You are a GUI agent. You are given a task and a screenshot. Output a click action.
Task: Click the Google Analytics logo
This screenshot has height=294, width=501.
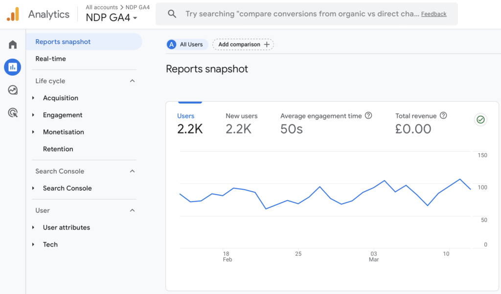(13, 14)
